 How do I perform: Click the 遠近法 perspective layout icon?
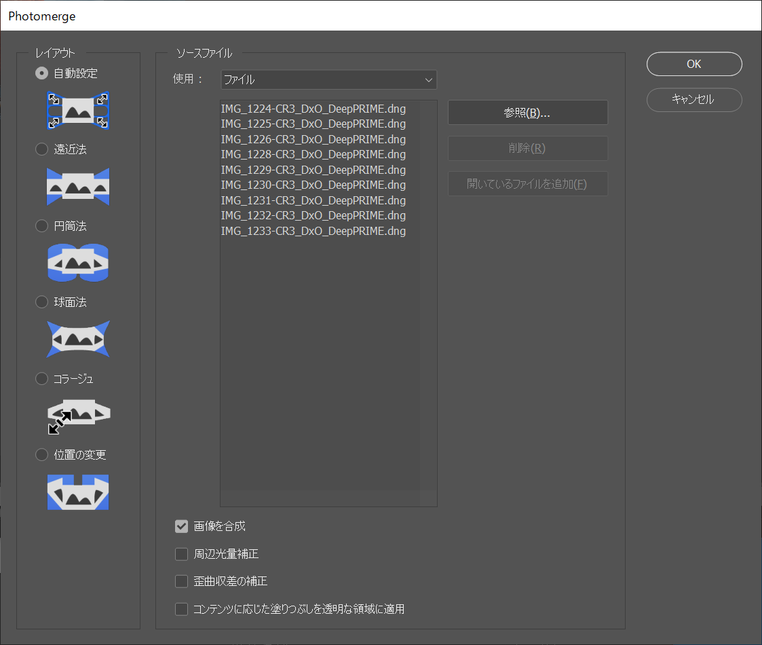(78, 187)
